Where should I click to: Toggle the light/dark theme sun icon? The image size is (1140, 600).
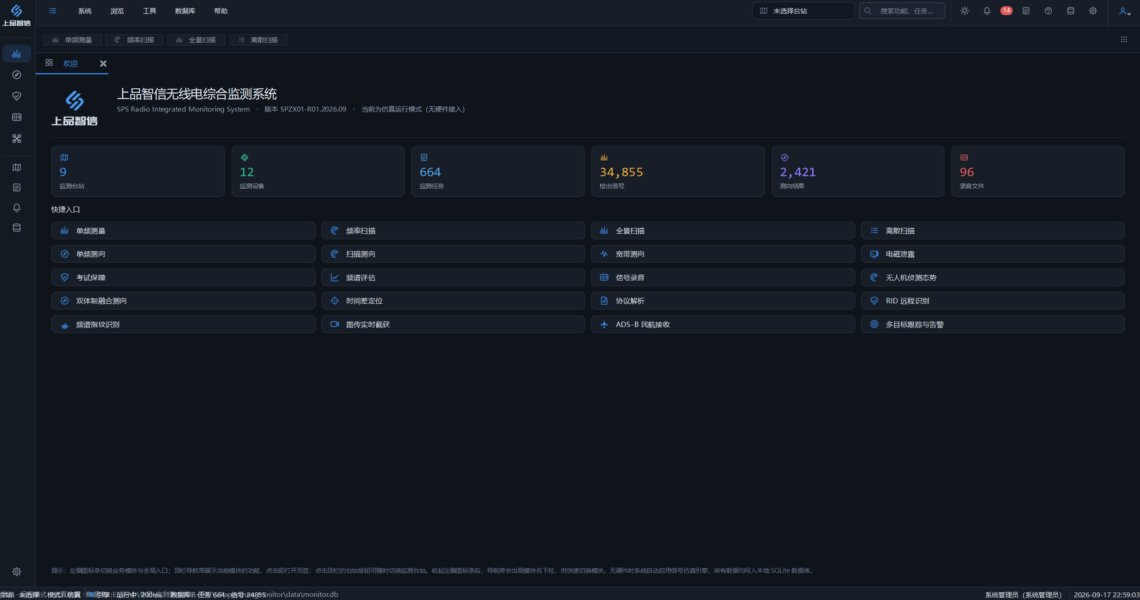pyautogui.click(x=965, y=11)
